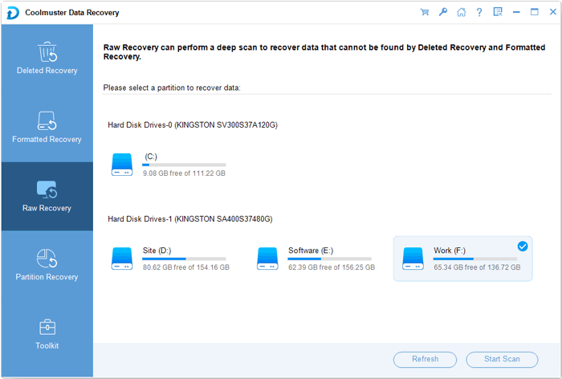562x379 pixels.
Task: Click the Refresh button
Action: click(425, 359)
